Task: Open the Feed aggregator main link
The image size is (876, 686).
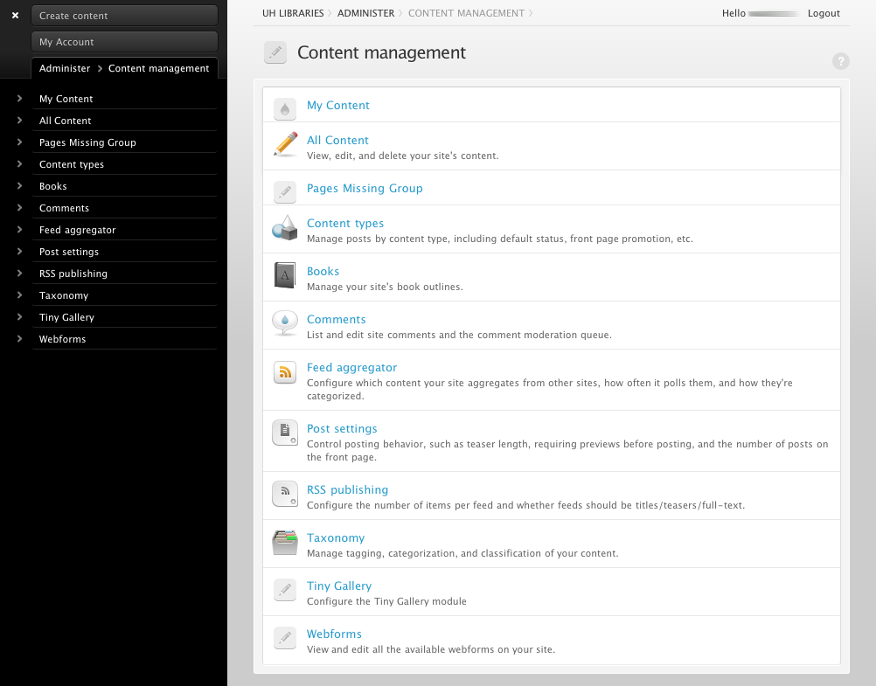Action: 352,367
